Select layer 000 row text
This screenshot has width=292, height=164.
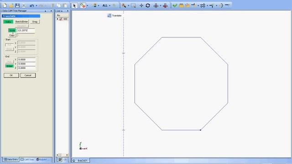click(x=65, y=19)
